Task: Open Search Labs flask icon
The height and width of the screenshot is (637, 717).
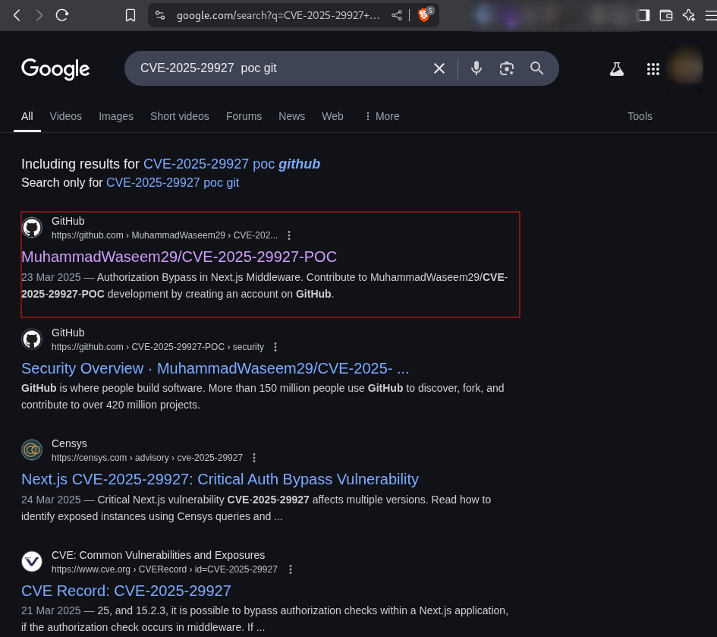Action: click(616, 69)
